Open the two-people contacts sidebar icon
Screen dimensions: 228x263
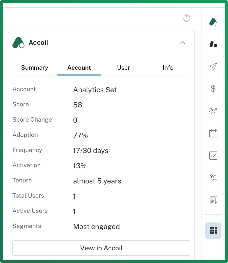click(x=213, y=178)
